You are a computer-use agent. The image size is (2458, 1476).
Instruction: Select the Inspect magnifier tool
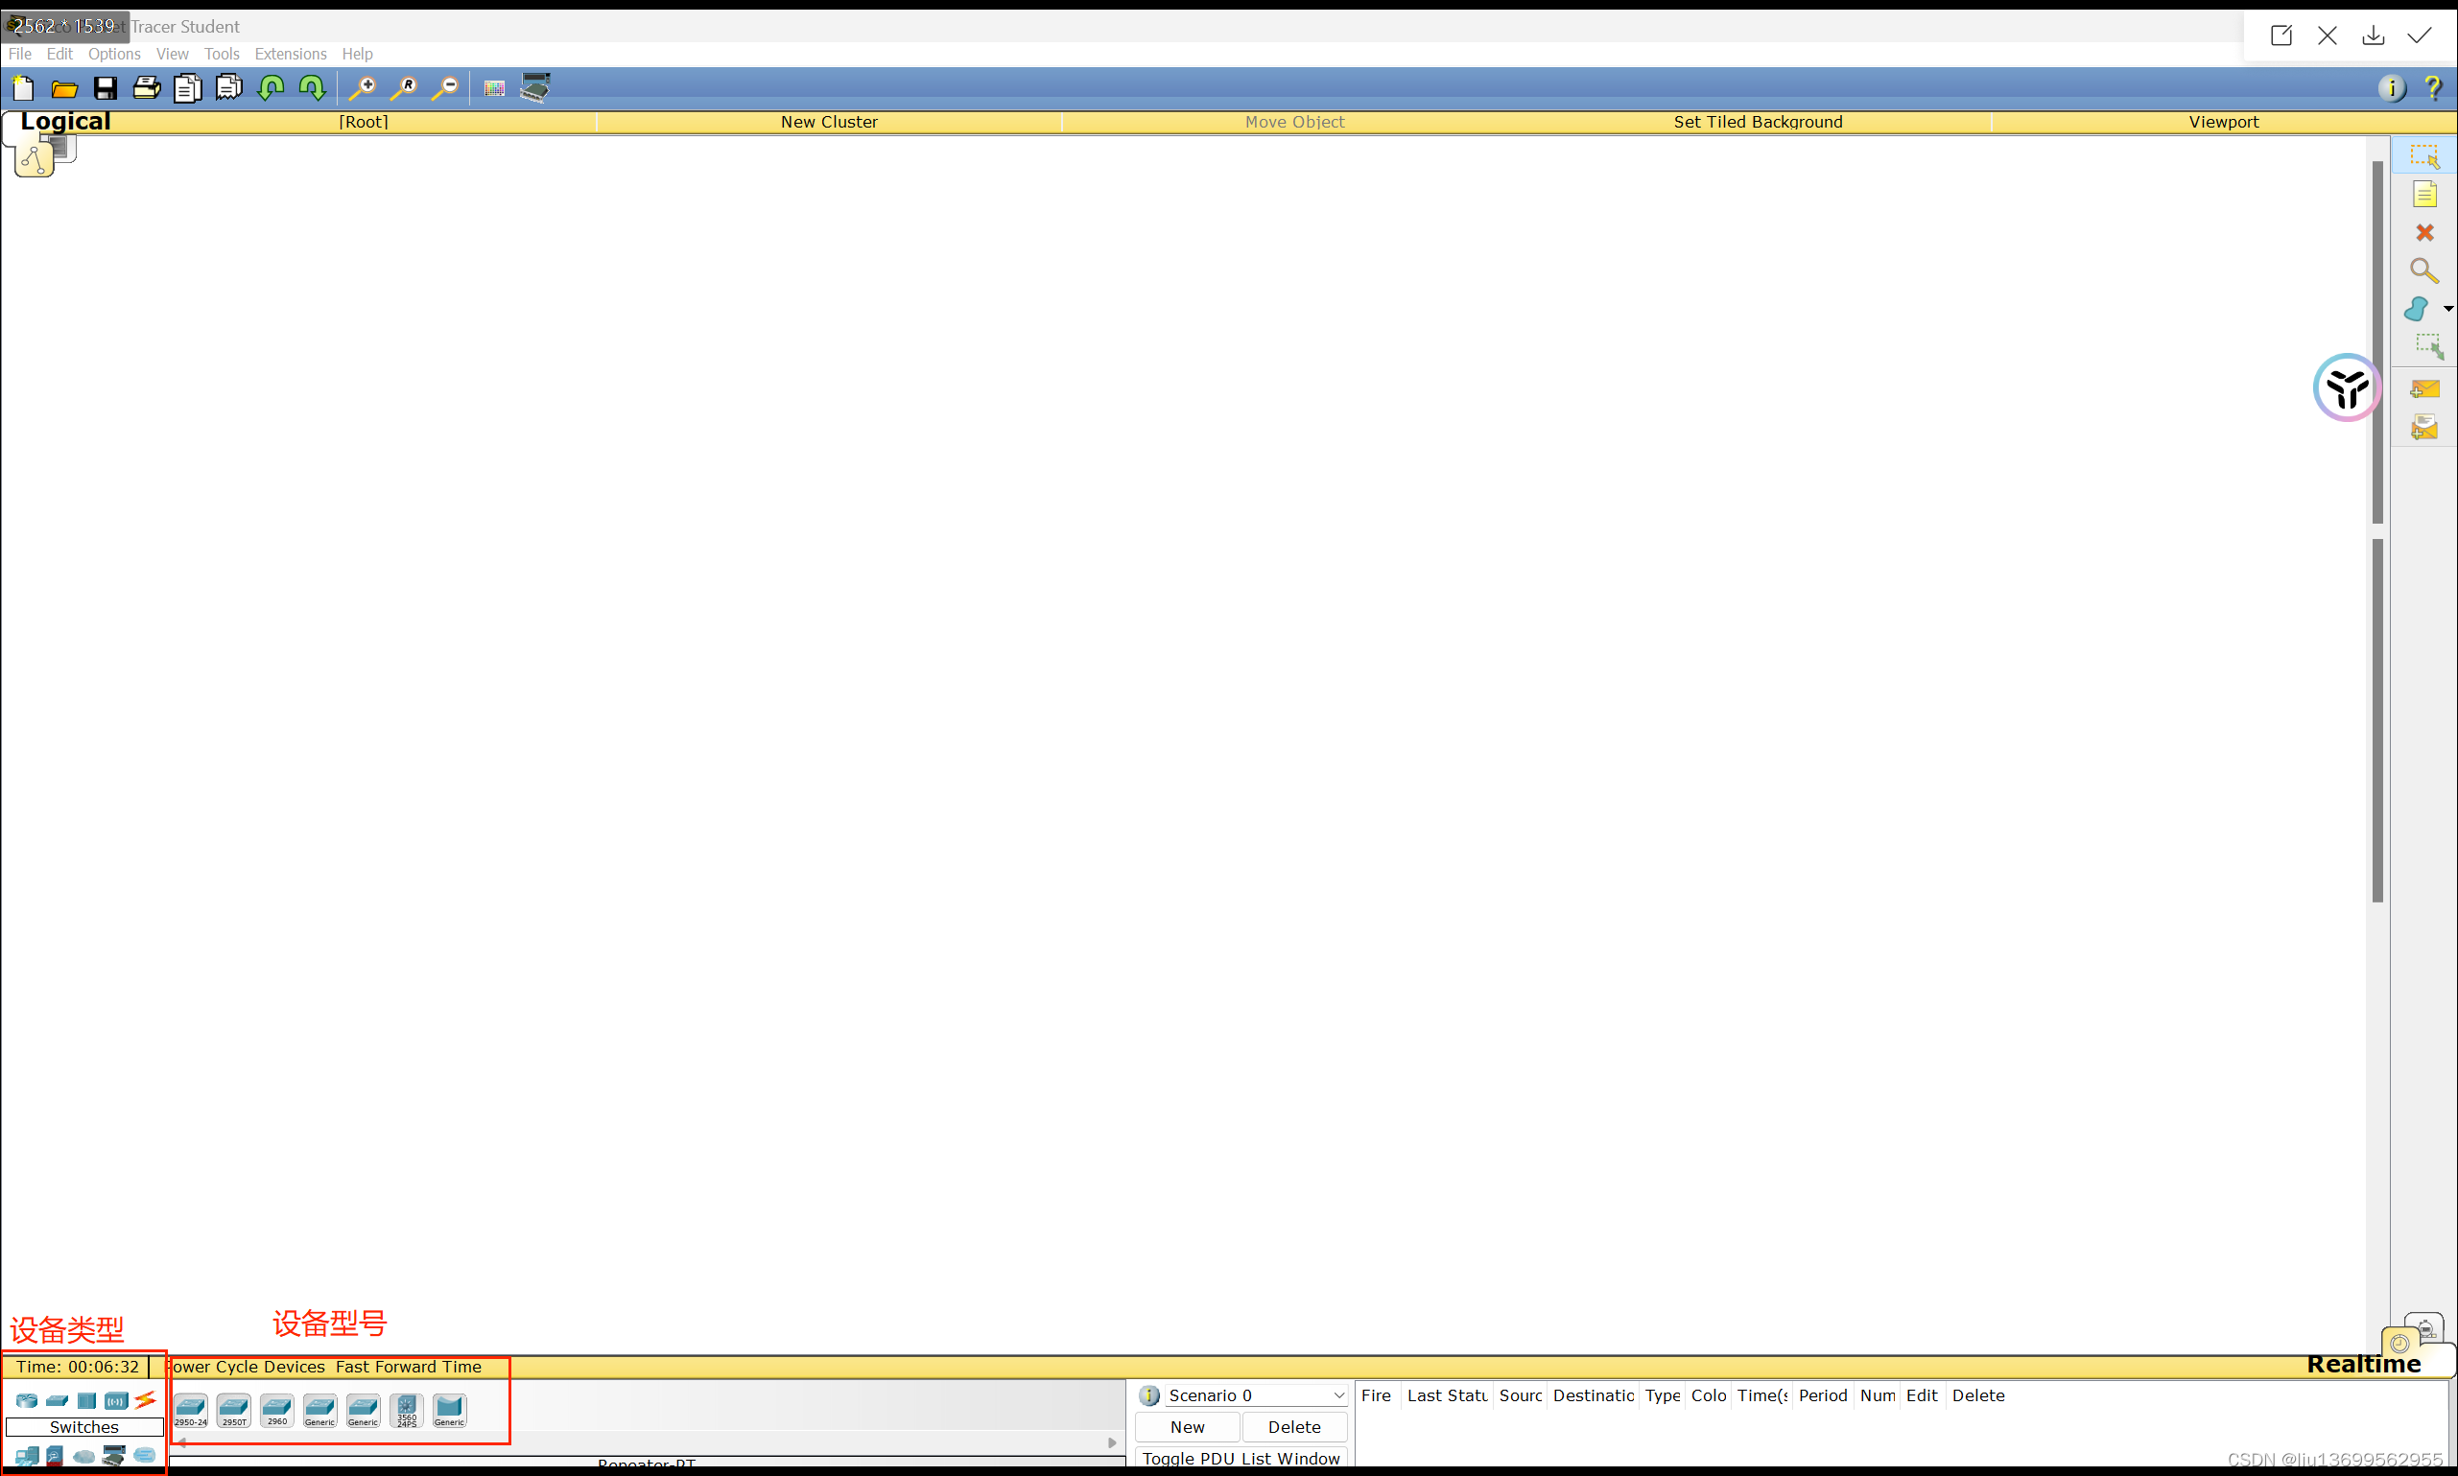(2424, 270)
